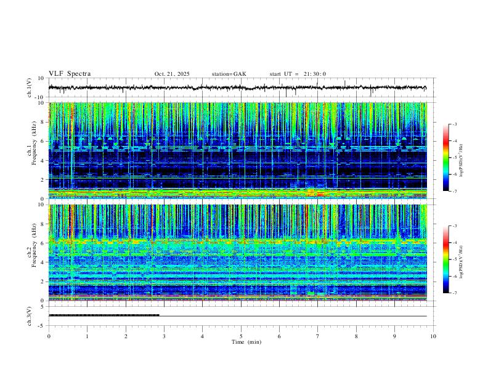This screenshot has width=488, height=377.
Task: Click the "ch.1(V)" waveform axis label
Action: tap(30, 87)
